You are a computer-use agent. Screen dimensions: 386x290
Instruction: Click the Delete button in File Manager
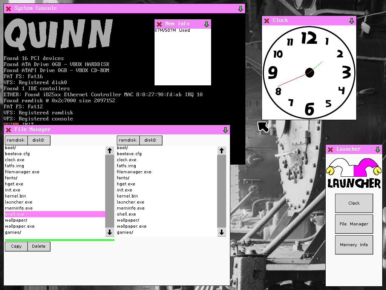[x=39, y=246]
